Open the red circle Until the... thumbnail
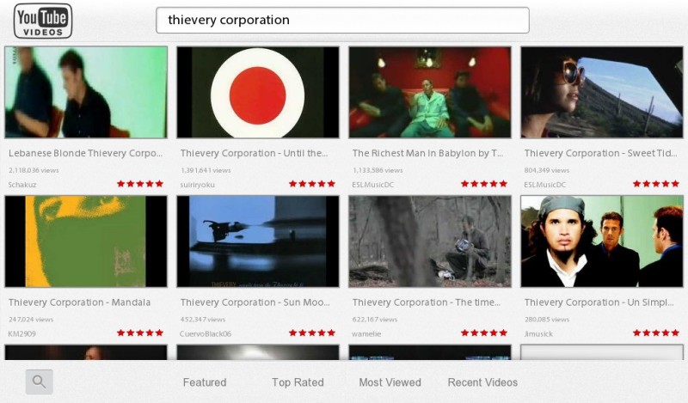688x403 pixels. point(258,93)
